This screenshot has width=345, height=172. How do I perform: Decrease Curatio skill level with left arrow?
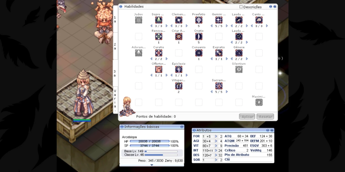point(151,59)
